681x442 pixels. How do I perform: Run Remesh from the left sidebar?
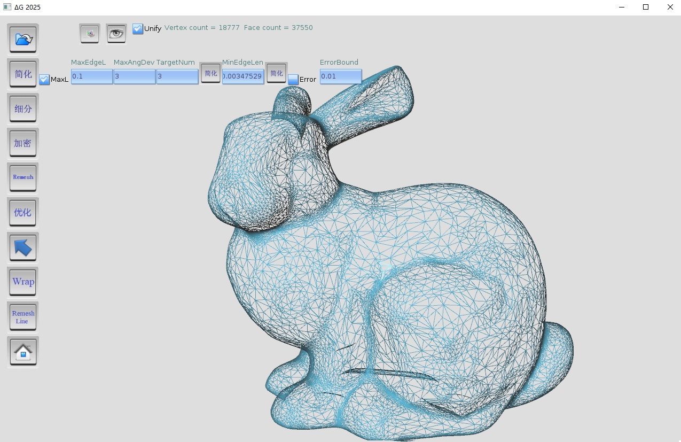point(23,177)
